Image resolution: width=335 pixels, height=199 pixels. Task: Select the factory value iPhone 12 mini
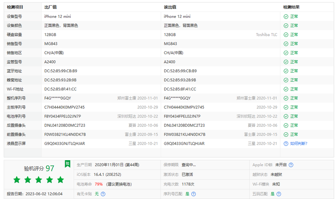[58, 16]
